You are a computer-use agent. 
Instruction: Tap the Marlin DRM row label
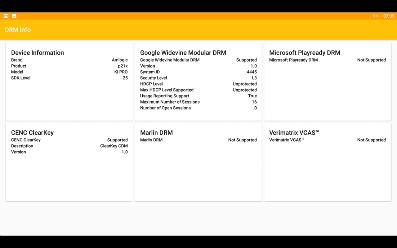(x=151, y=140)
